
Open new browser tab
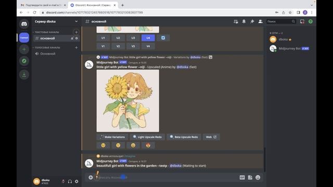pos(123,5)
